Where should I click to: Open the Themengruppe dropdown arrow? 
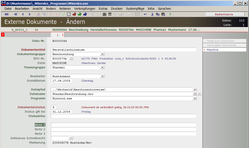pyautogui.click(x=102, y=67)
